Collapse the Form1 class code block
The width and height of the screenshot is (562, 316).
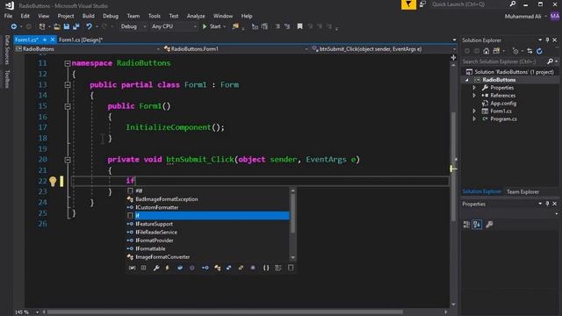point(68,85)
